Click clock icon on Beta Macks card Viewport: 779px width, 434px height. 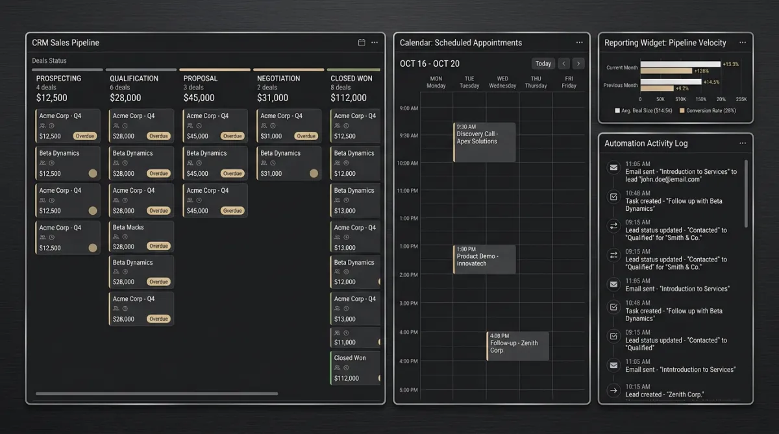pos(125,237)
